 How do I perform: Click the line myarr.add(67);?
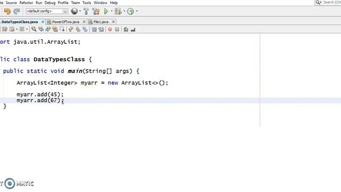40,100
